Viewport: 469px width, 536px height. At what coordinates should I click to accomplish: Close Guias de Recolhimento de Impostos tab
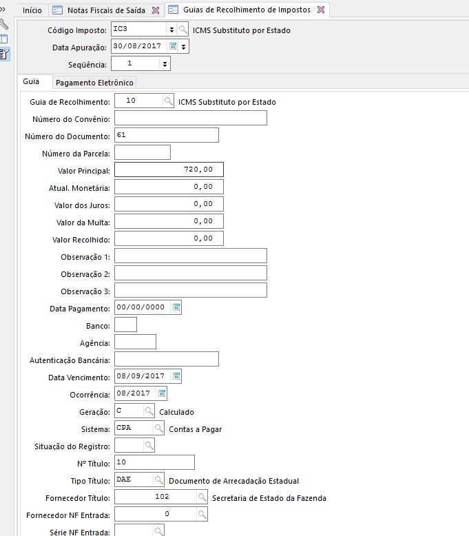pyautogui.click(x=321, y=10)
